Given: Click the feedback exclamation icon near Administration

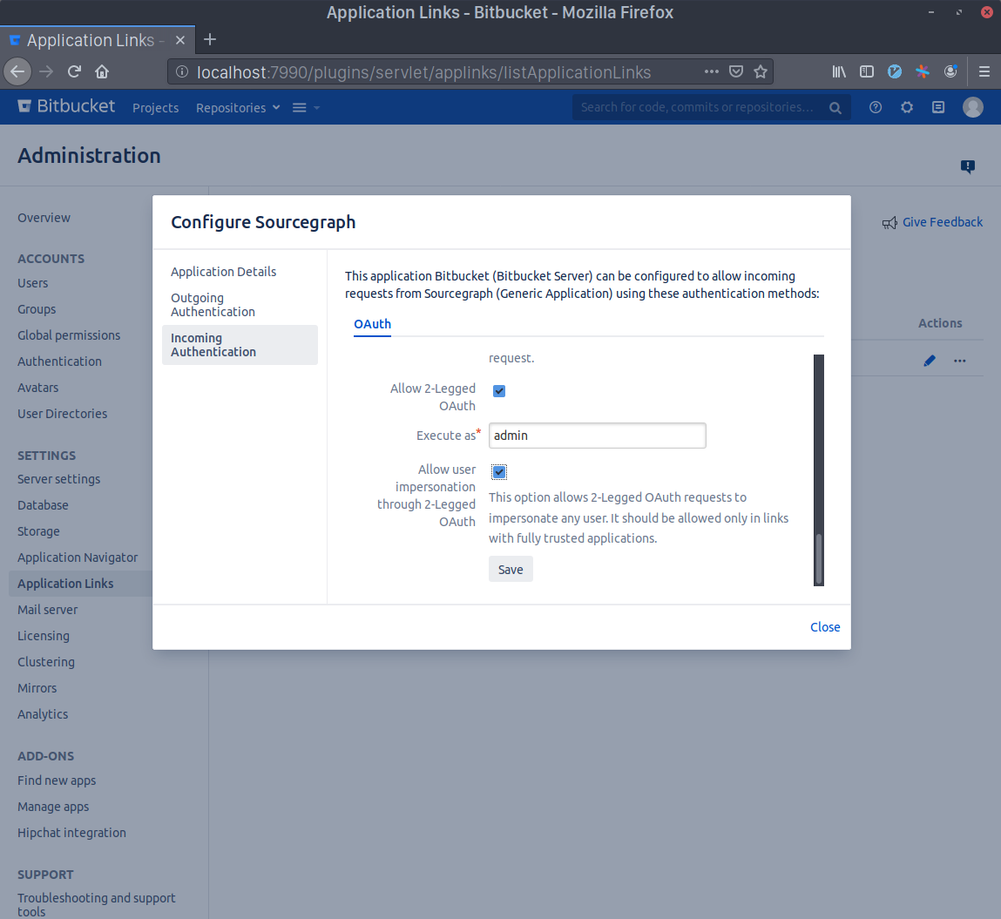Looking at the screenshot, I should pyautogui.click(x=968, y=166).
